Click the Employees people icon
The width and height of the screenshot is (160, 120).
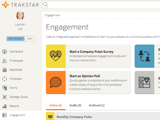5,61
